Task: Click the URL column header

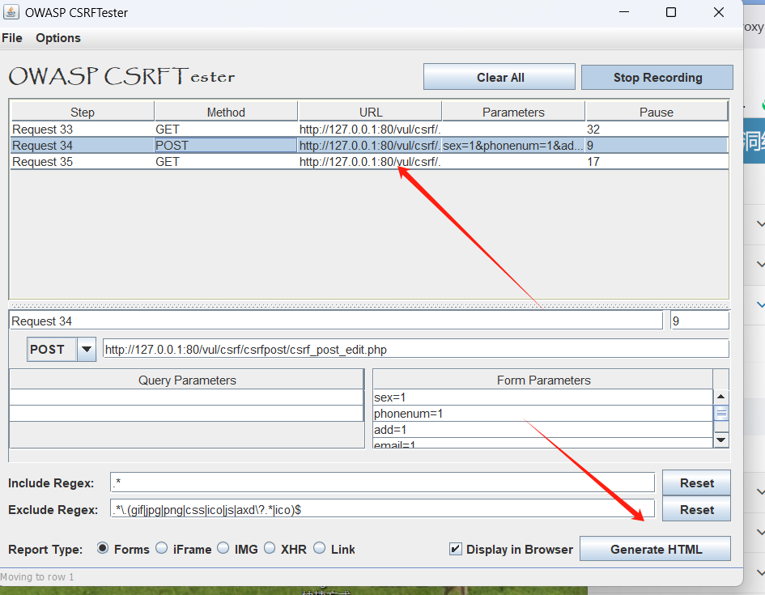Action: [x=370, y=112]
